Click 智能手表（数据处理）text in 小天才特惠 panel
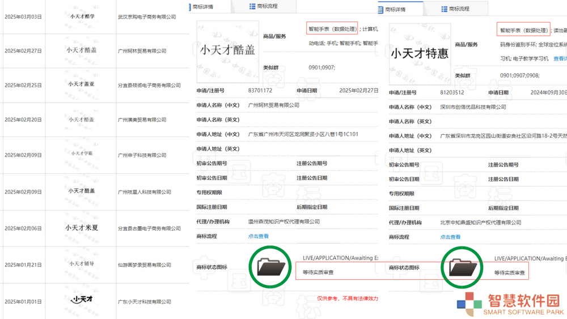Image resolution: width=567 pixels, height=319 pixels. (523, 31)
